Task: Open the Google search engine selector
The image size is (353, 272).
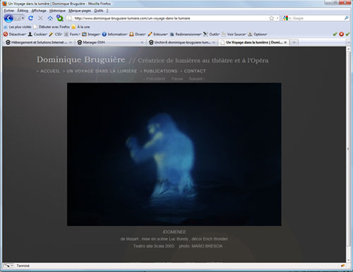Action: 287,18
